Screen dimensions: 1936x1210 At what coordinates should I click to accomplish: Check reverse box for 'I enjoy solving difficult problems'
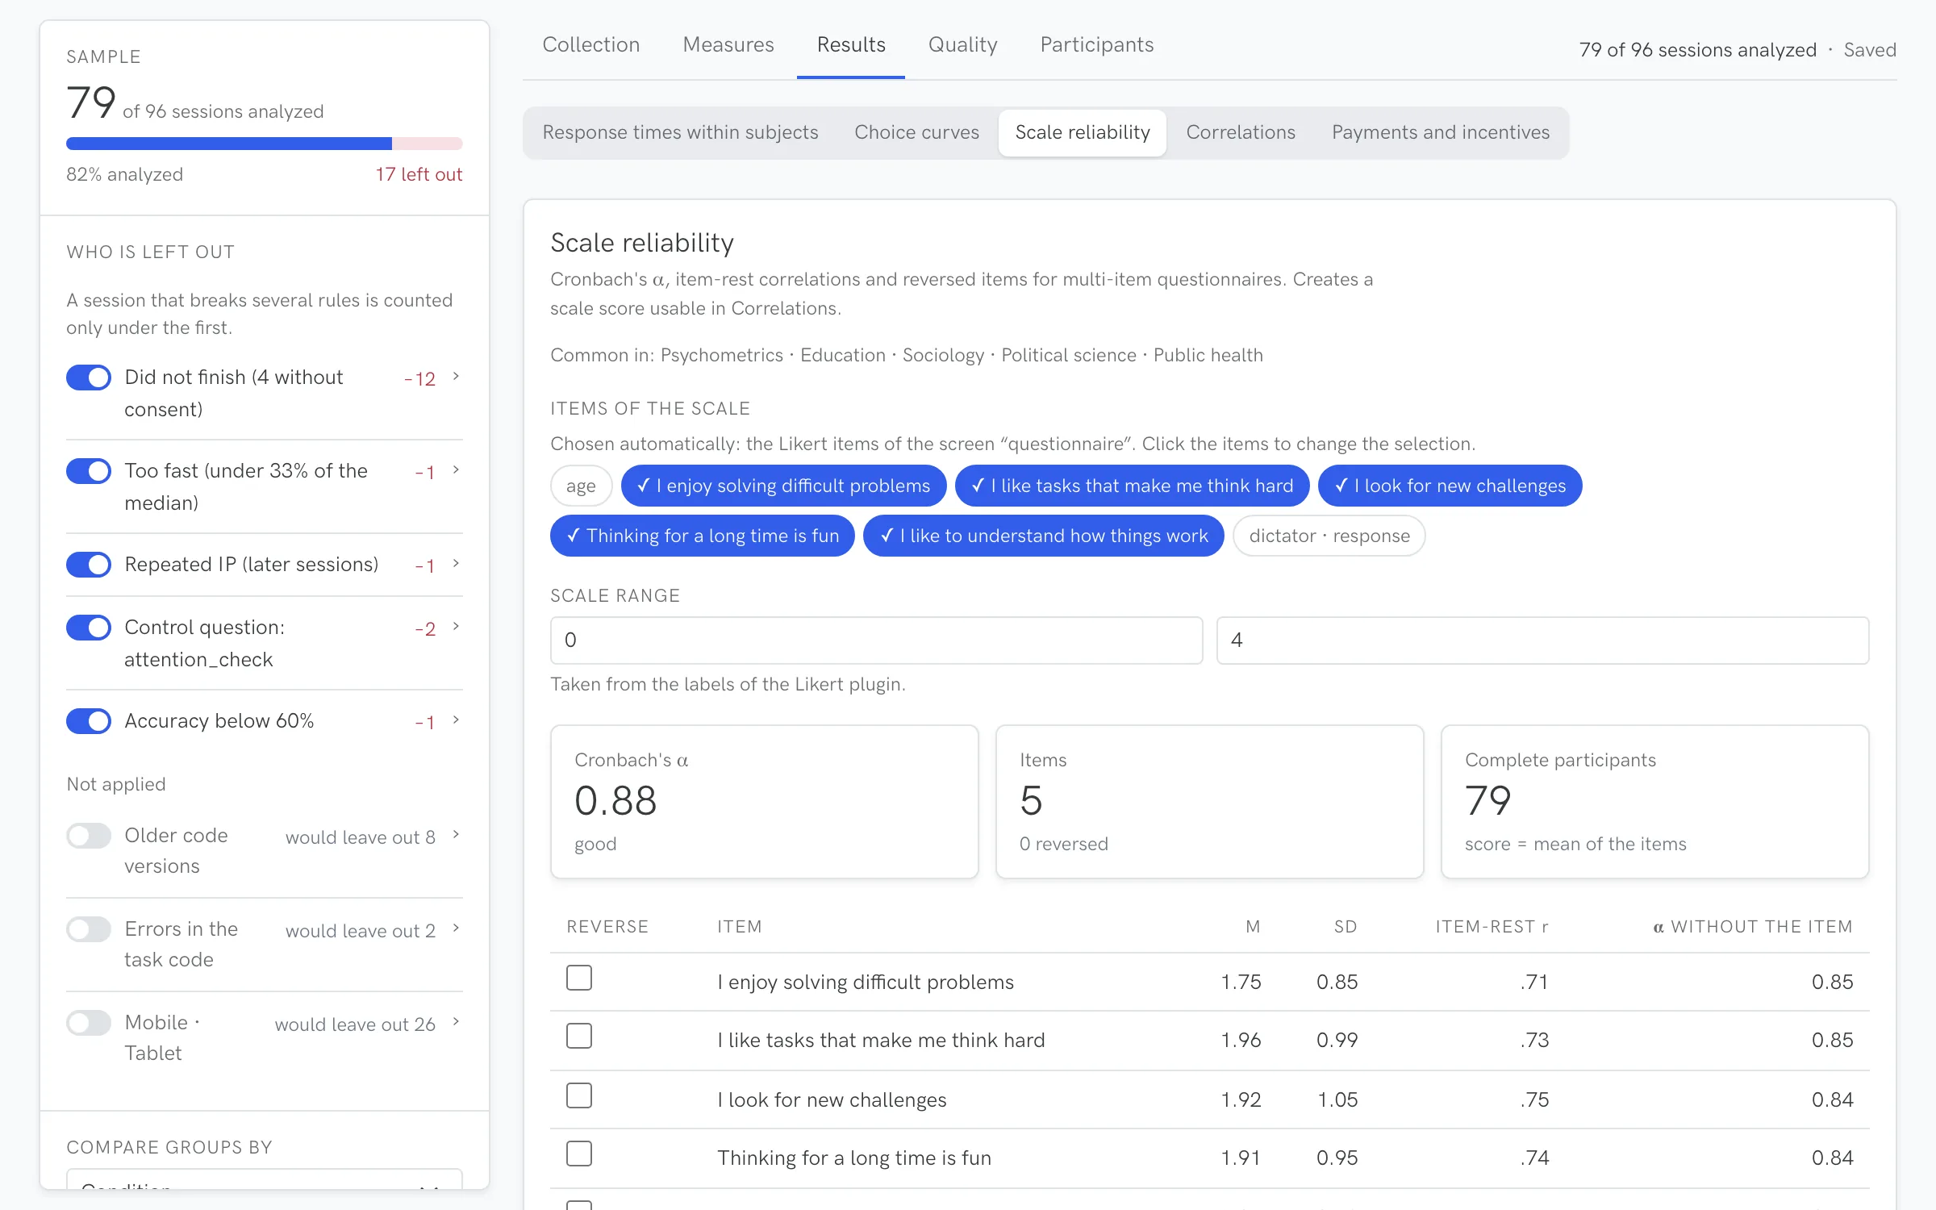click(x=579, y=978)
